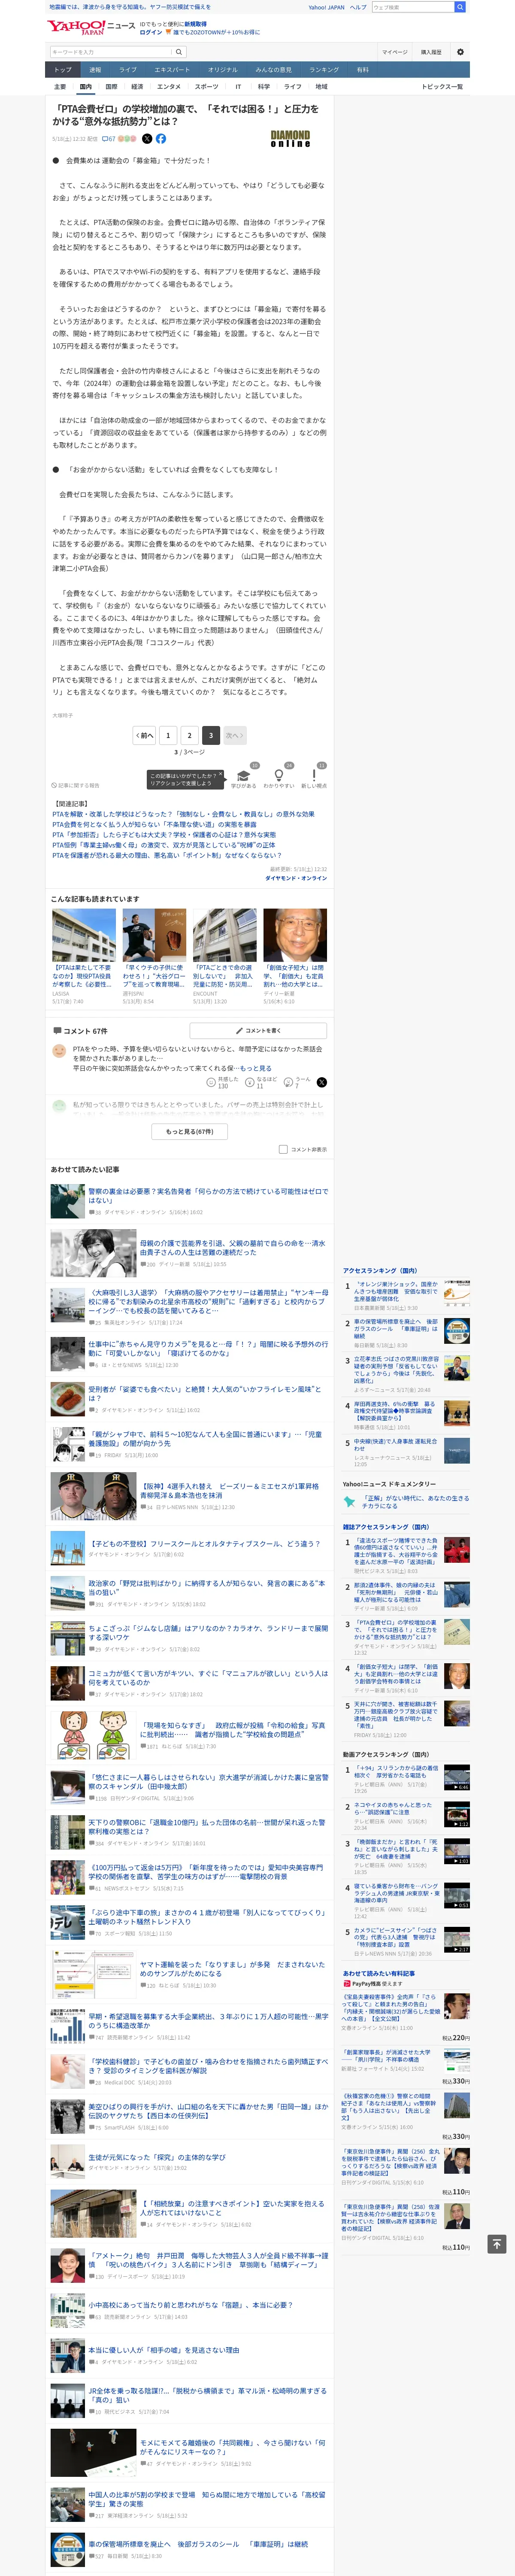This screenshot has height=2576, width=515.
Task: Click the ログイン link
Action: click(x=151, y=32)
